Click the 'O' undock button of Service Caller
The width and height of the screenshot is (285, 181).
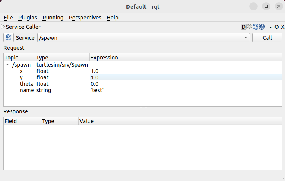coord(277,27)
